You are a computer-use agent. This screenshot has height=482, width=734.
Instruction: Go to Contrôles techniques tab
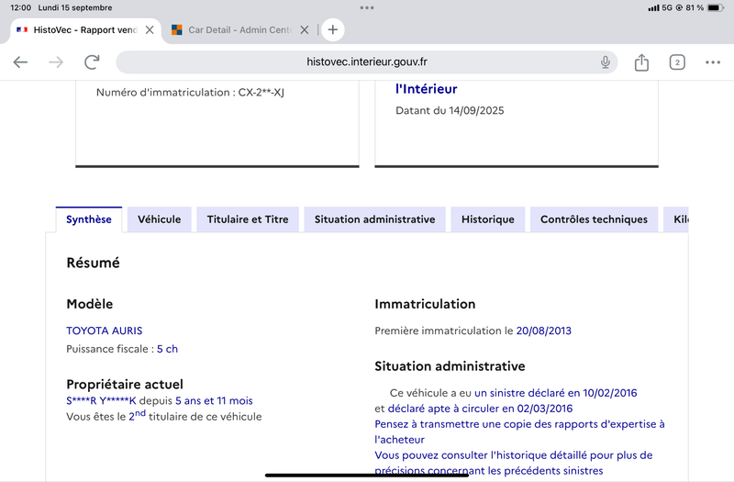(x=594, y=219)
